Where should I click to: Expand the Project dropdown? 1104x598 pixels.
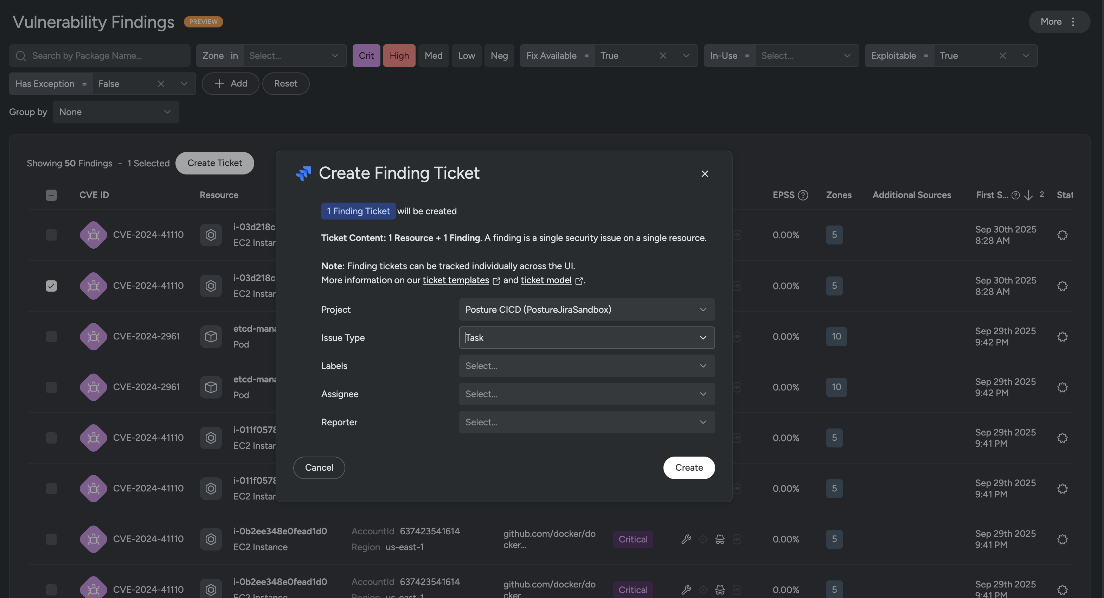pyautogui.click(x=586, y=310)
